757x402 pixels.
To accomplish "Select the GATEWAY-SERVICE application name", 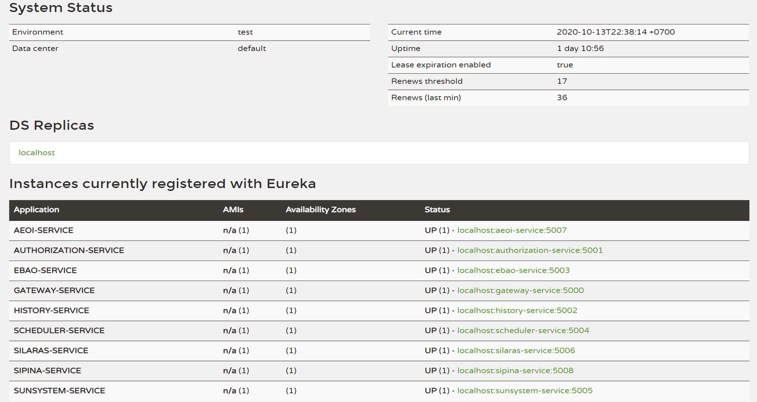I will [x=54, y=290].
